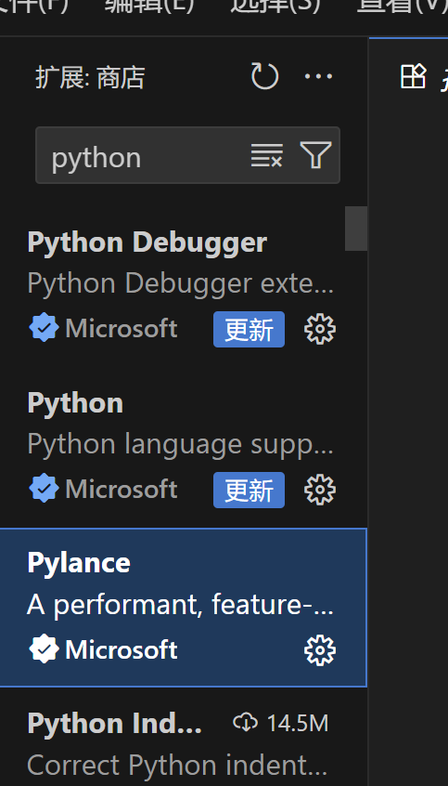Refresh the extensions marketplace list
The height and width of the screenshot is (786, 448).
click(x=264, y=76)
